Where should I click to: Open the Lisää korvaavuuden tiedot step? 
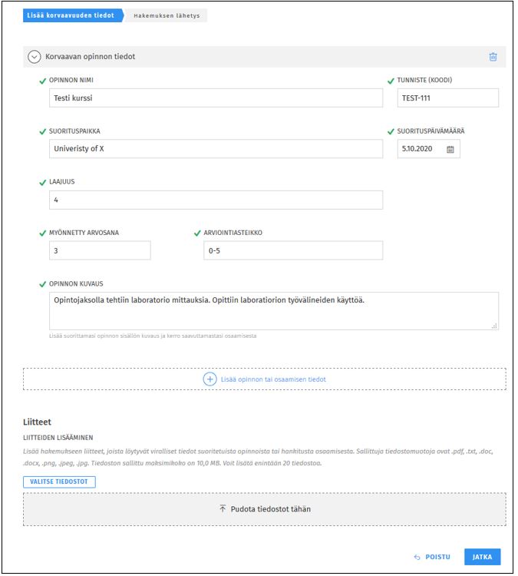click(x=72, y=15)
